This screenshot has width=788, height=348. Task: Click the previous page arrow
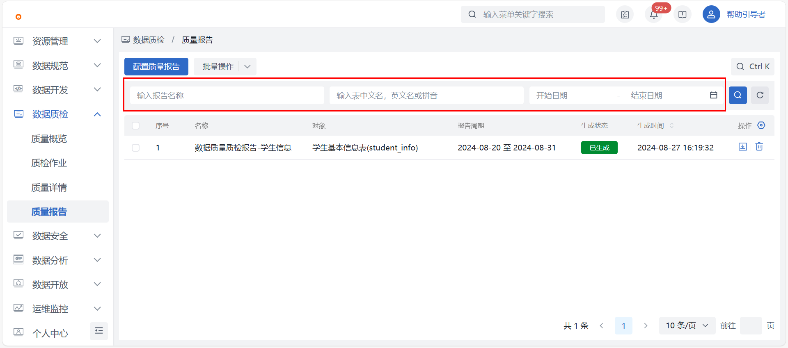(x=601, y=325)
